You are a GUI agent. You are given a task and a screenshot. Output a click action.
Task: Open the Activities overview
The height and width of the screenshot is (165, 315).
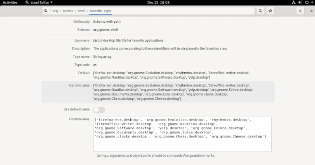point(10,2)
